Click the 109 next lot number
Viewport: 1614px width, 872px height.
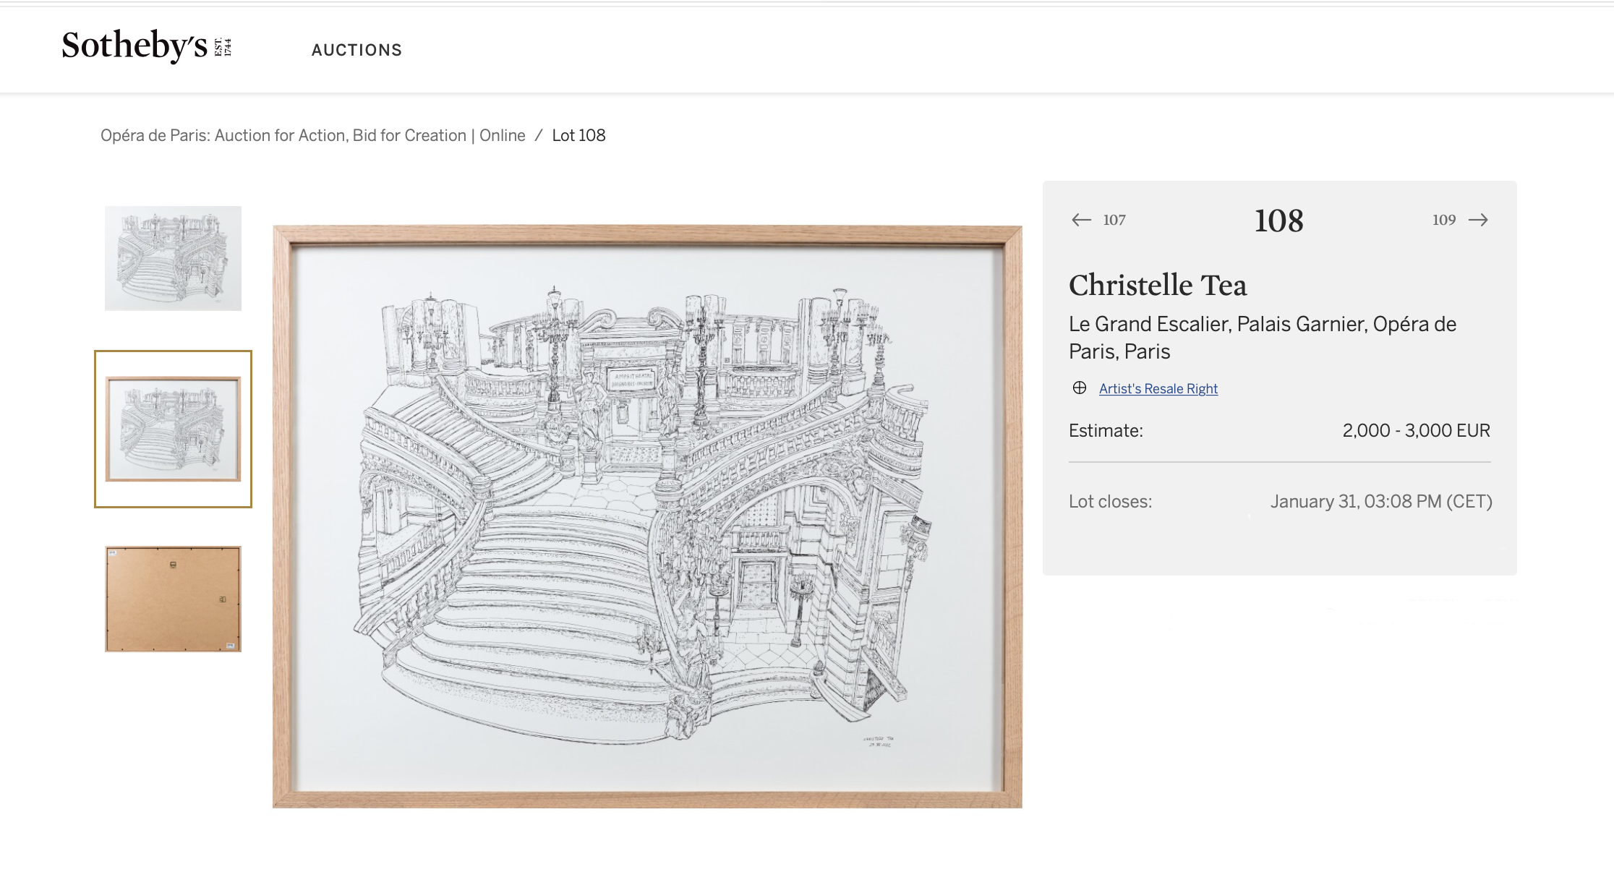pos(1443,220)
